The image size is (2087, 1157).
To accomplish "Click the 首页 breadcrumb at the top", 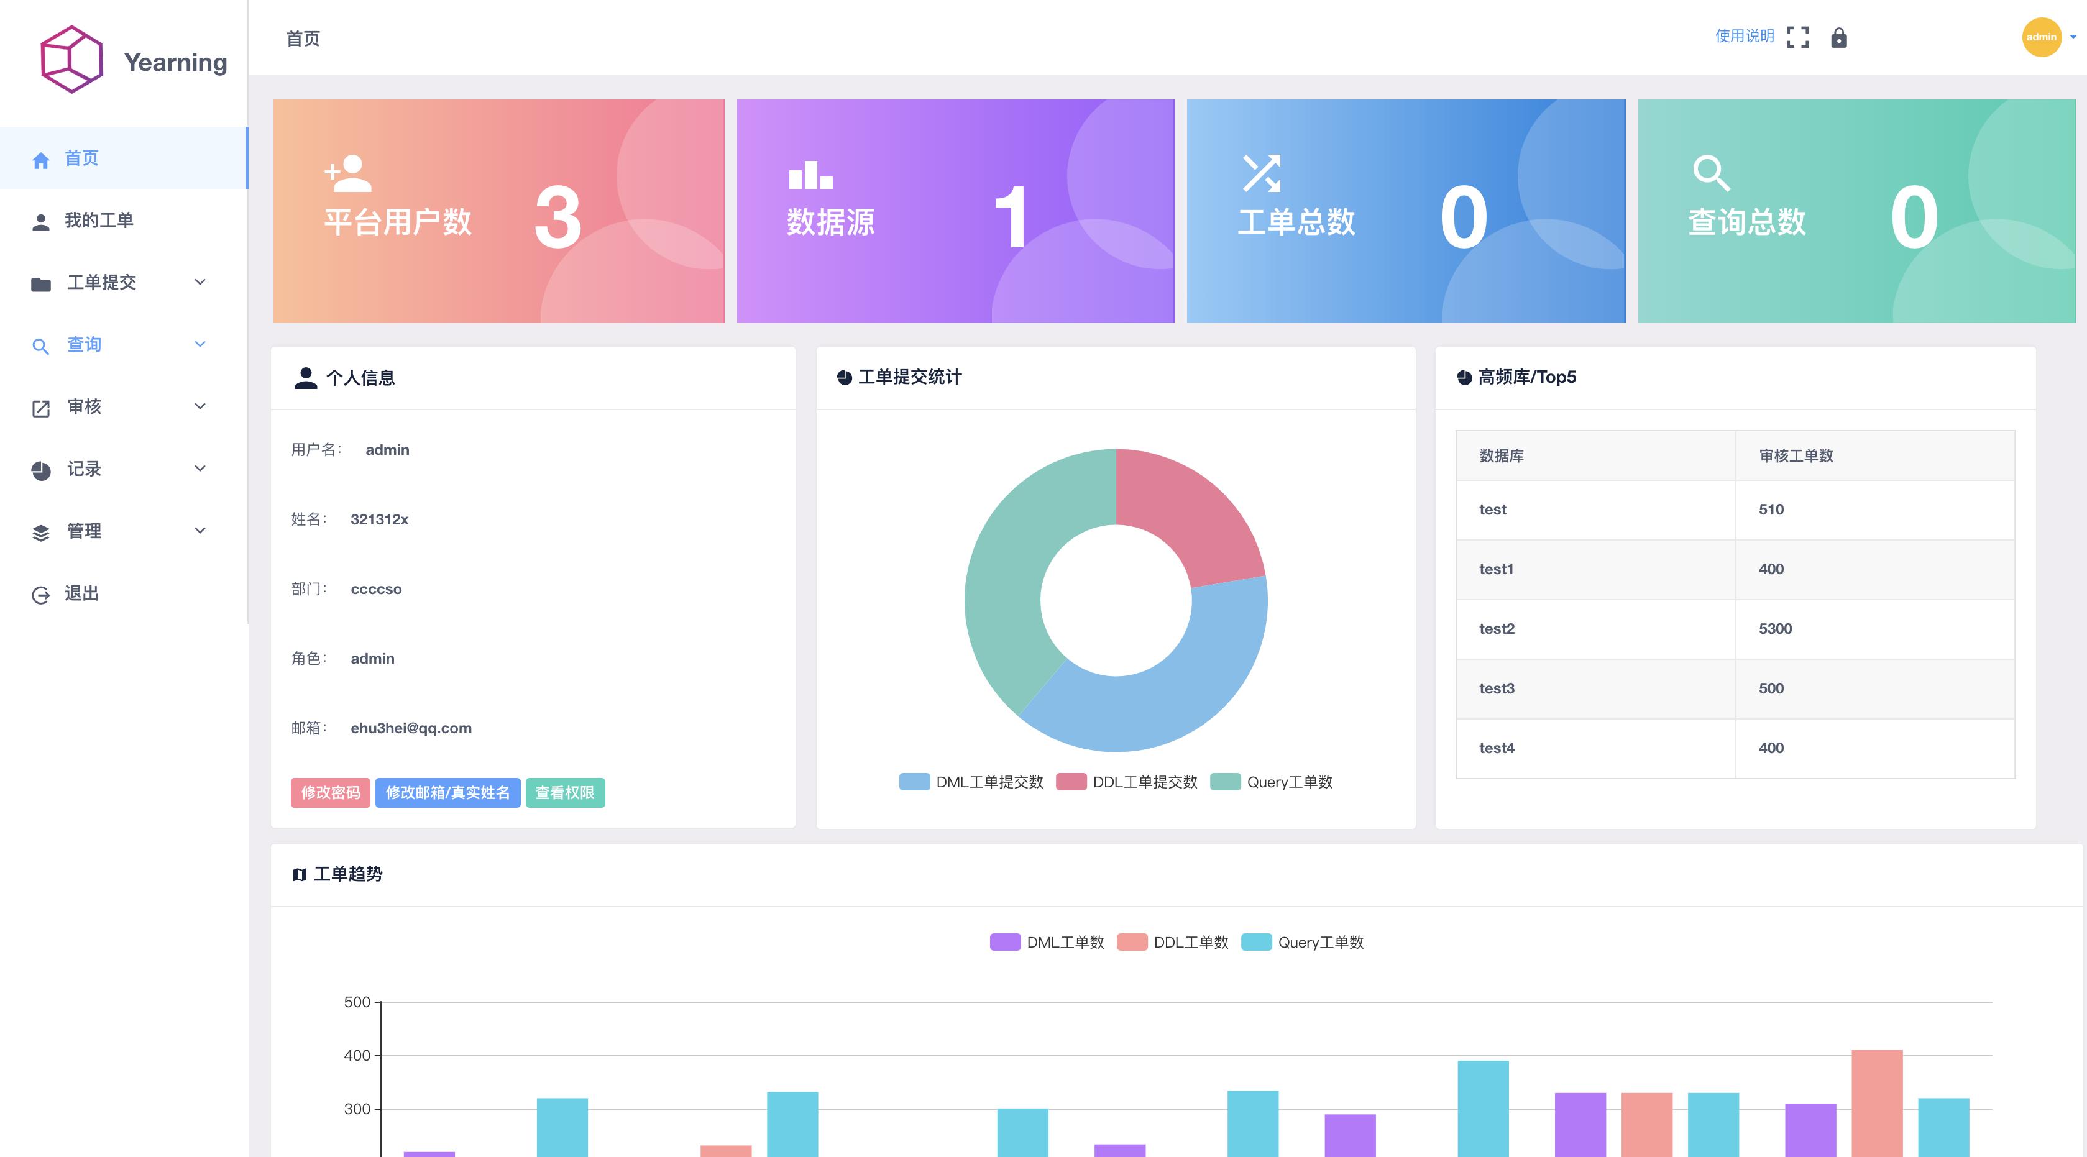I will coord(302,37).
